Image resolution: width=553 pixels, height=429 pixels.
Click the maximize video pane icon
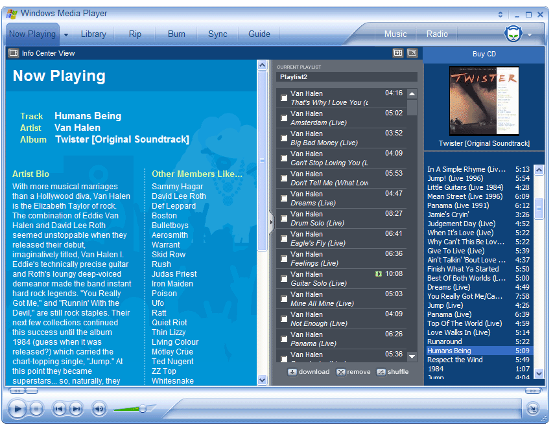pyautogui.click(x=412, y=53)
